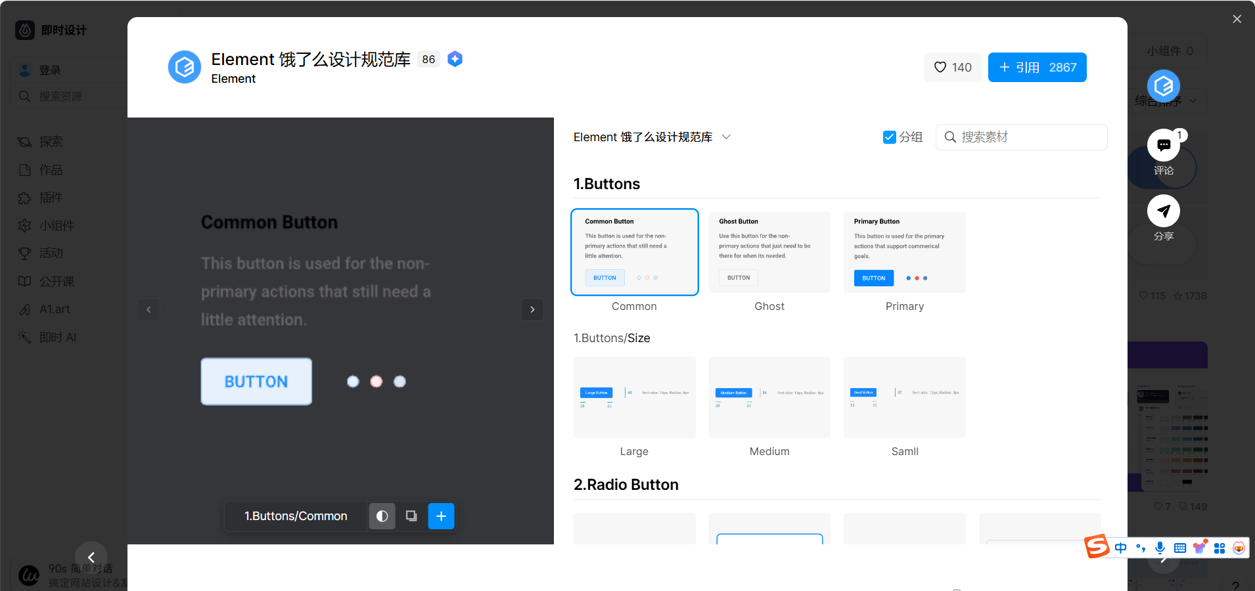Click the third light-blue dot in the preview
This screenshot has height=591, width=1255.
tap(399, 382)
